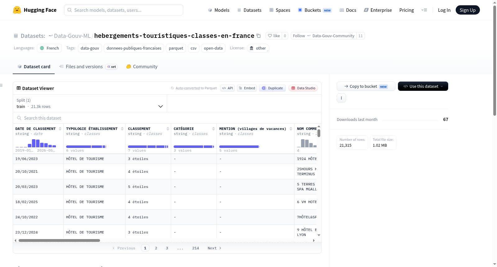Click the table scroll right arrow

314,240
